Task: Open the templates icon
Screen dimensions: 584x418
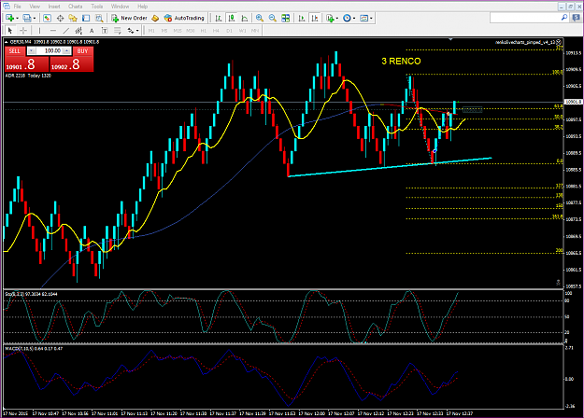Action: pos(363,18)
